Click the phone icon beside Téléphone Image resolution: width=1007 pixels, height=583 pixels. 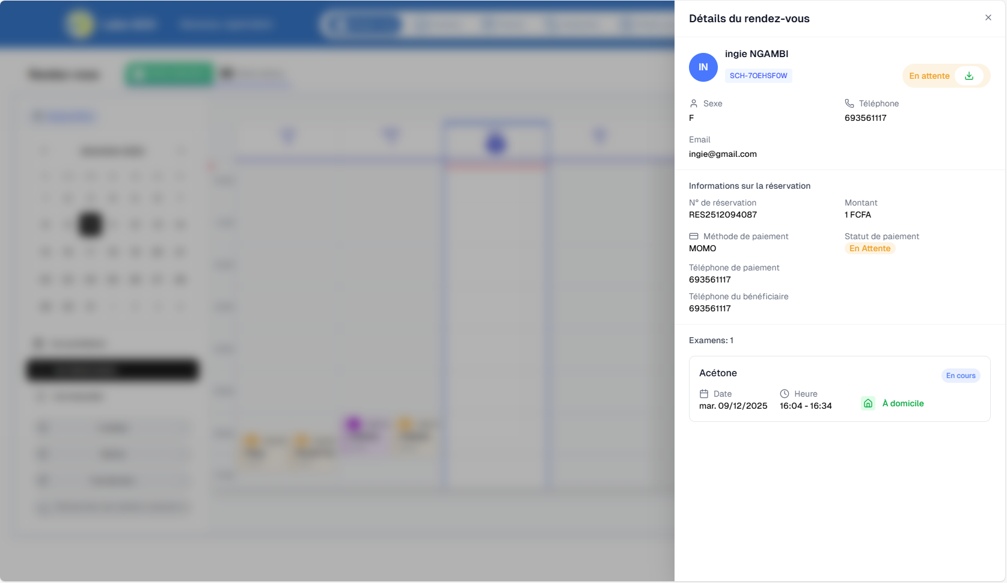coord(849,103)
